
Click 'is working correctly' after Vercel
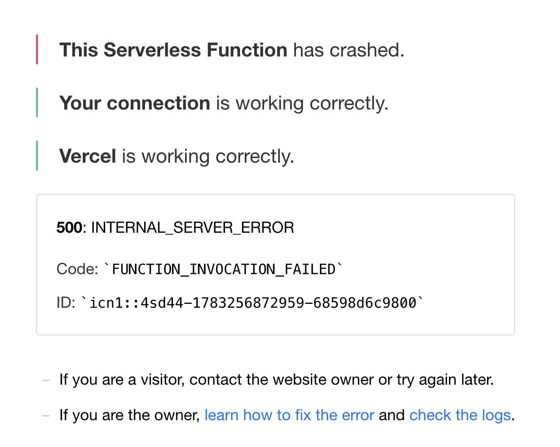click(x=208, y=157)
